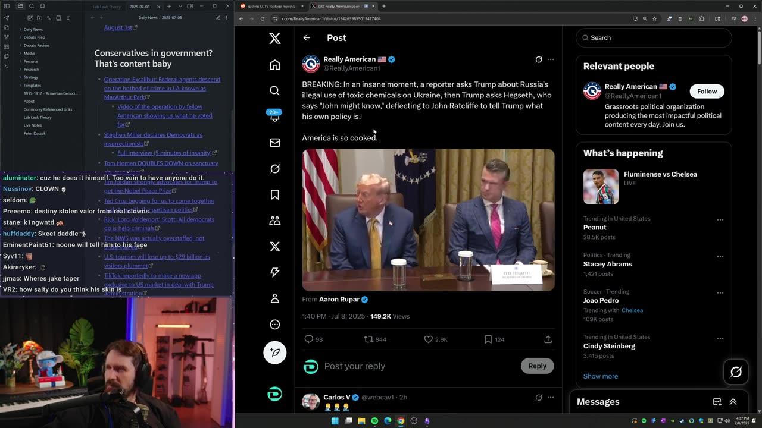Share the Really American post
This screenshot has width=762, height=428.
click(548, 339)
